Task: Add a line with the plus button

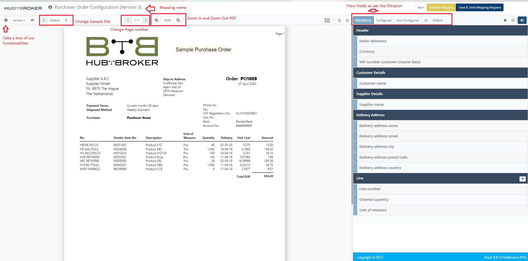Action: tap(522, 179)
